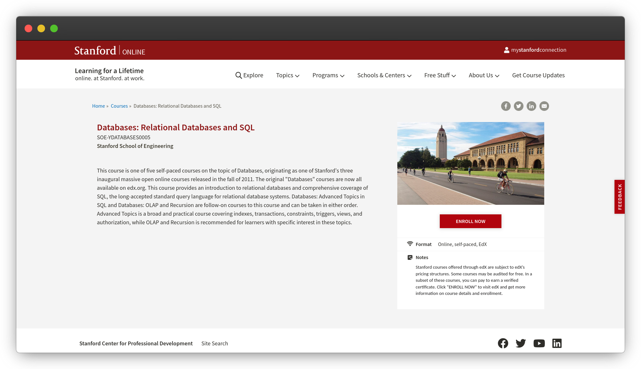Click the user profile icon beside mystanfordconnection
This screenshot has height=369, width=641.
click(x=507, y=50)
